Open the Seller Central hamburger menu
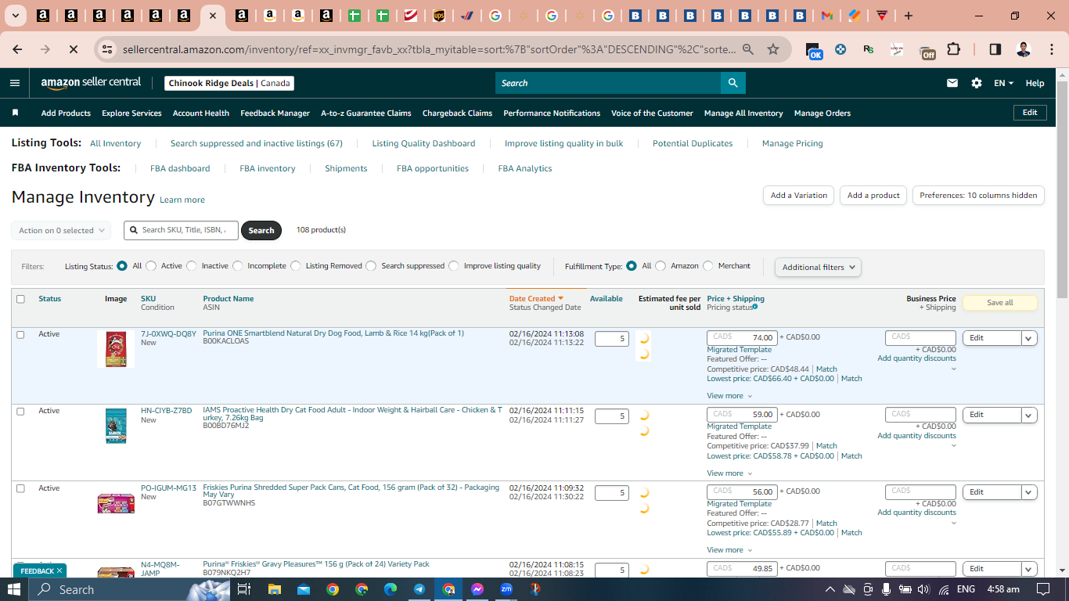Screen dimensions: 1069x601 15,83
